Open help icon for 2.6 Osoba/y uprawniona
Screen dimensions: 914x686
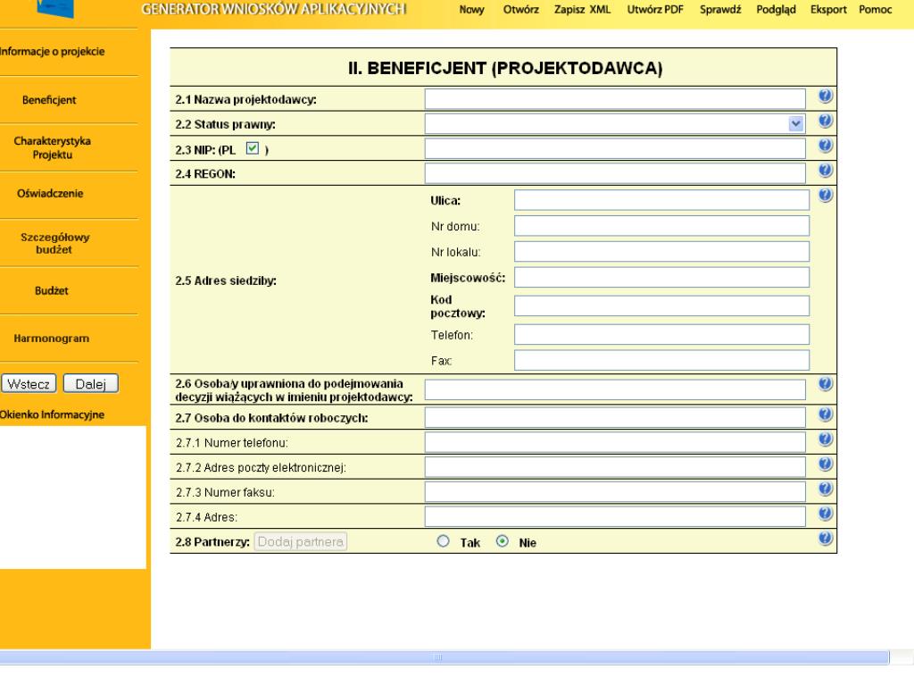(825, 384)
